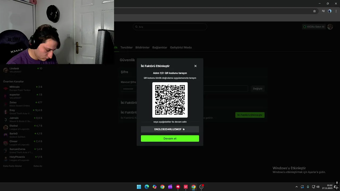Screen dimensions: 340x191
Task: Open the Windows Start menu
Action: [139, 187]
